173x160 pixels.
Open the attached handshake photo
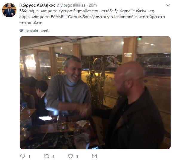click(95, 93)
